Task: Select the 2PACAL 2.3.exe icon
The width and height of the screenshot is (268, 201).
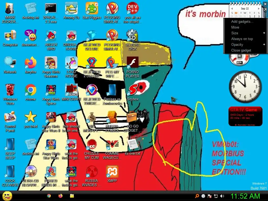Action: 51,13
